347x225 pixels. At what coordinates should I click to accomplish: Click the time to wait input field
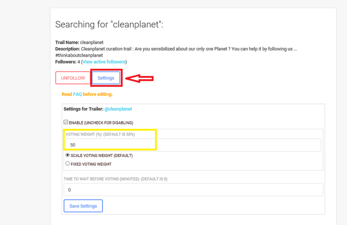point(193,190)
